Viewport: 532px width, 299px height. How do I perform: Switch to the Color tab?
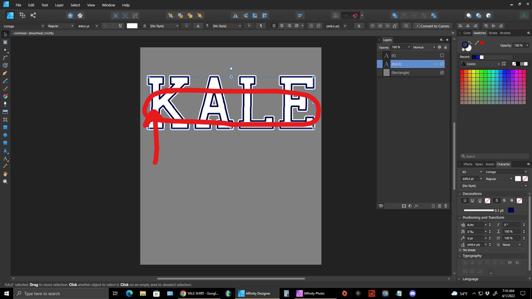pyautogui.click(x=467, y=33)
